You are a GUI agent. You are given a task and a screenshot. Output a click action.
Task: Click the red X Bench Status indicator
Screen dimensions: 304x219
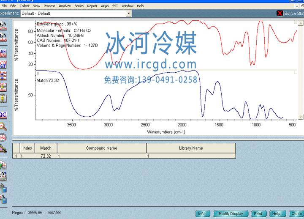tap(280, 14)
